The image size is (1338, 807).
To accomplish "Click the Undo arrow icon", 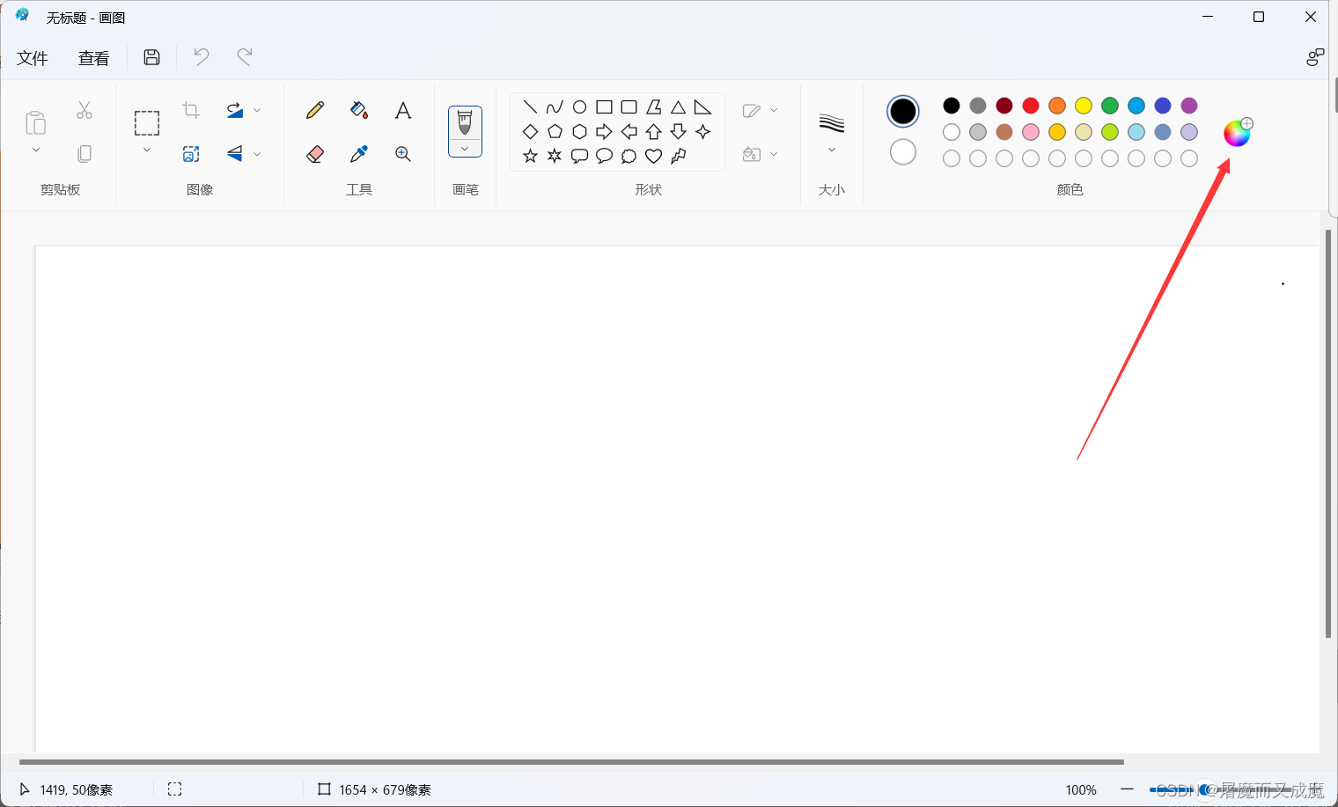I will [x=202, y=57].
